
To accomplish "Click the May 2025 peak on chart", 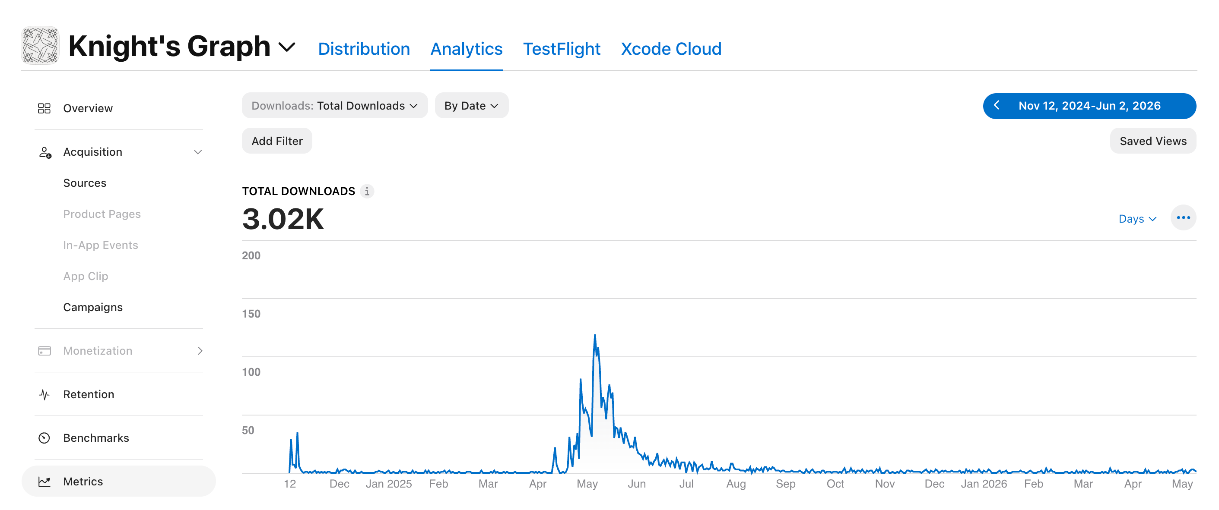I will 594,336.
